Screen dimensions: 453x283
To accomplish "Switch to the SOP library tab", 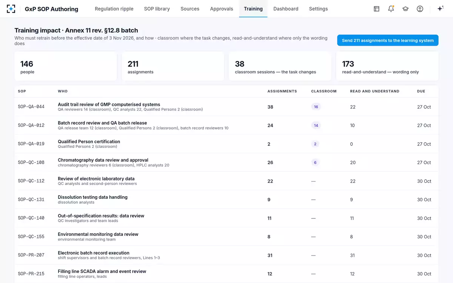I will (157, 9).
